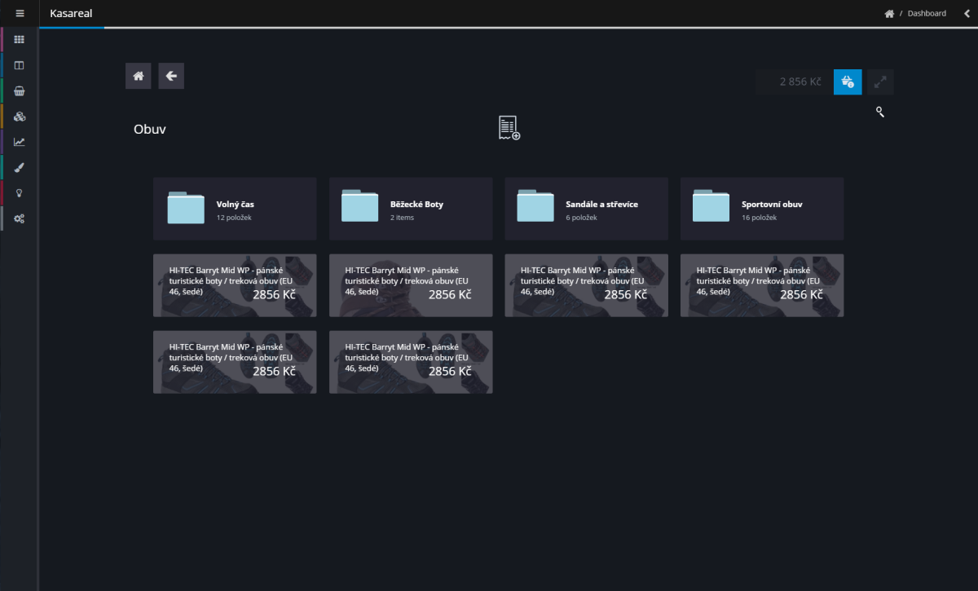
Task: Click the receipt with plus icon
Action: (x=509, y=128)
